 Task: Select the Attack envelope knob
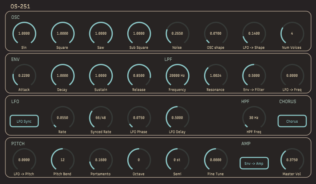point(24,76)
